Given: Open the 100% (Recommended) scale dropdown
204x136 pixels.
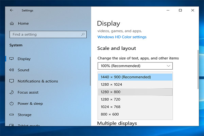Looking at the screenshot, I should 135,66.
